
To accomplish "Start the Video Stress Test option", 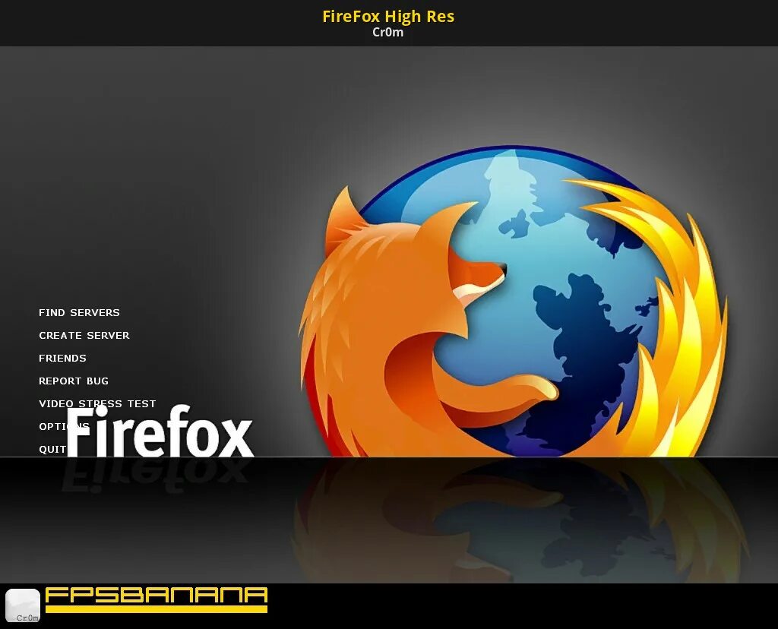I will 97,404.
